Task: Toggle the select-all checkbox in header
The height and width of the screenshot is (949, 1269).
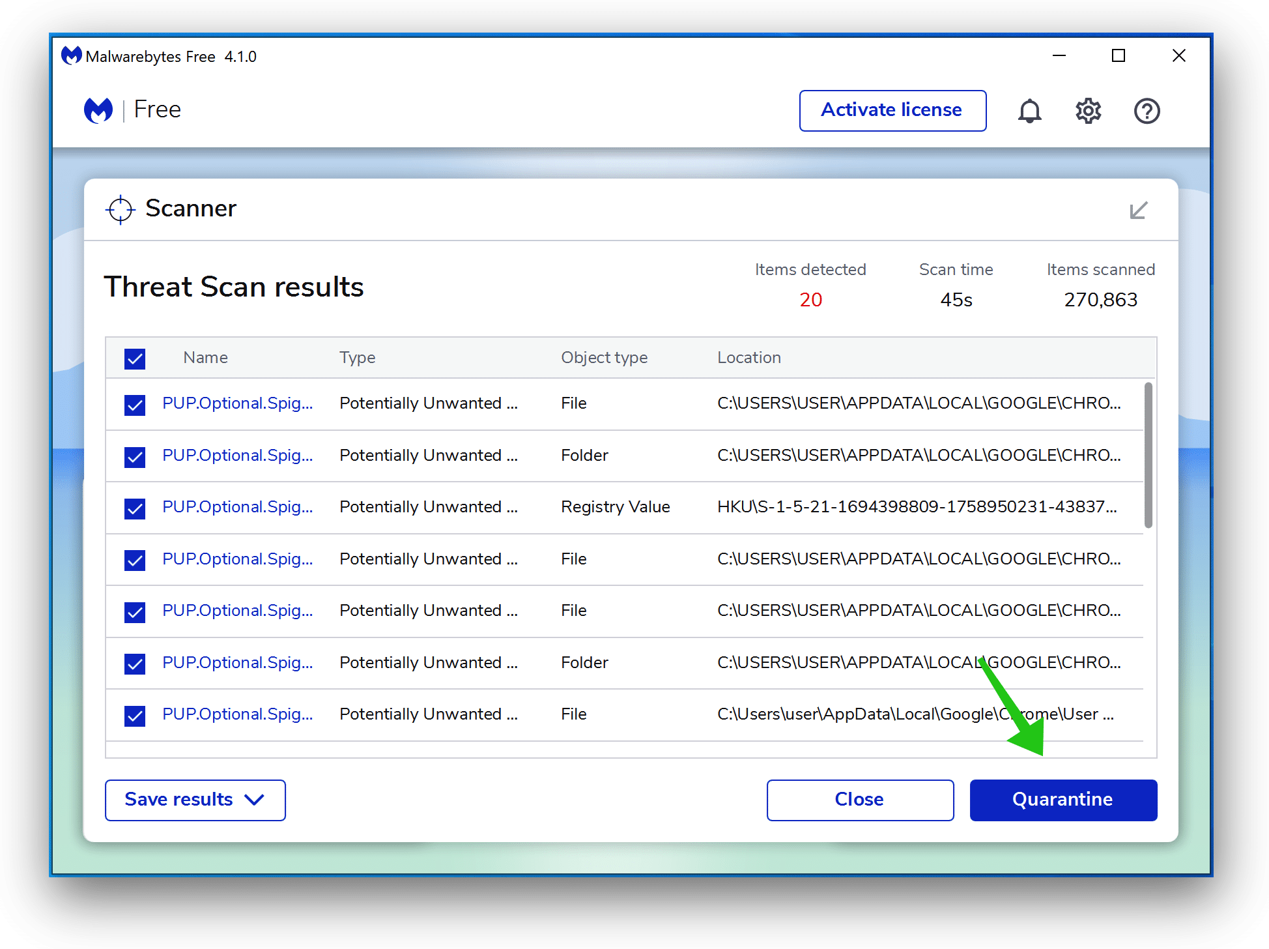Action: [135, 358]
